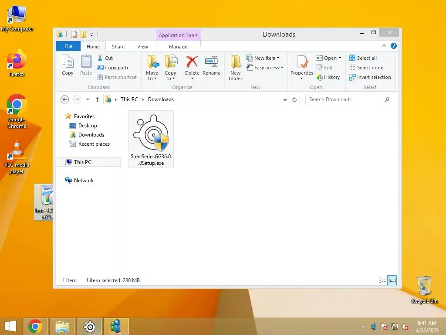Rename the selected file

(211, 65)
